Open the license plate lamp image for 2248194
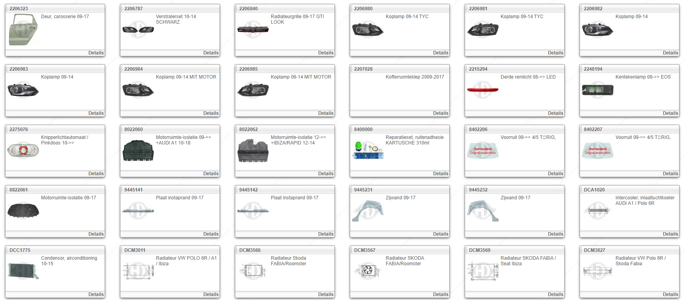Image resolution: width=685 pixels, height=300 pixels. click(x=597, y=90)
